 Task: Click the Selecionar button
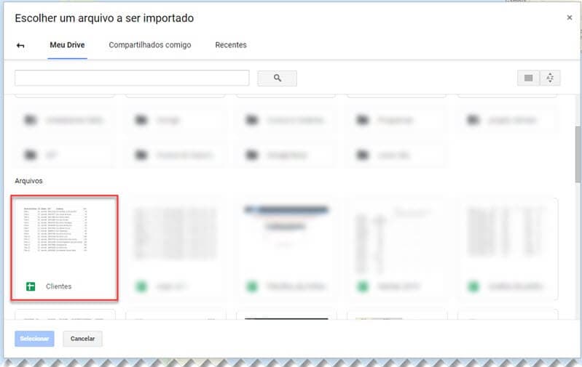34,339
